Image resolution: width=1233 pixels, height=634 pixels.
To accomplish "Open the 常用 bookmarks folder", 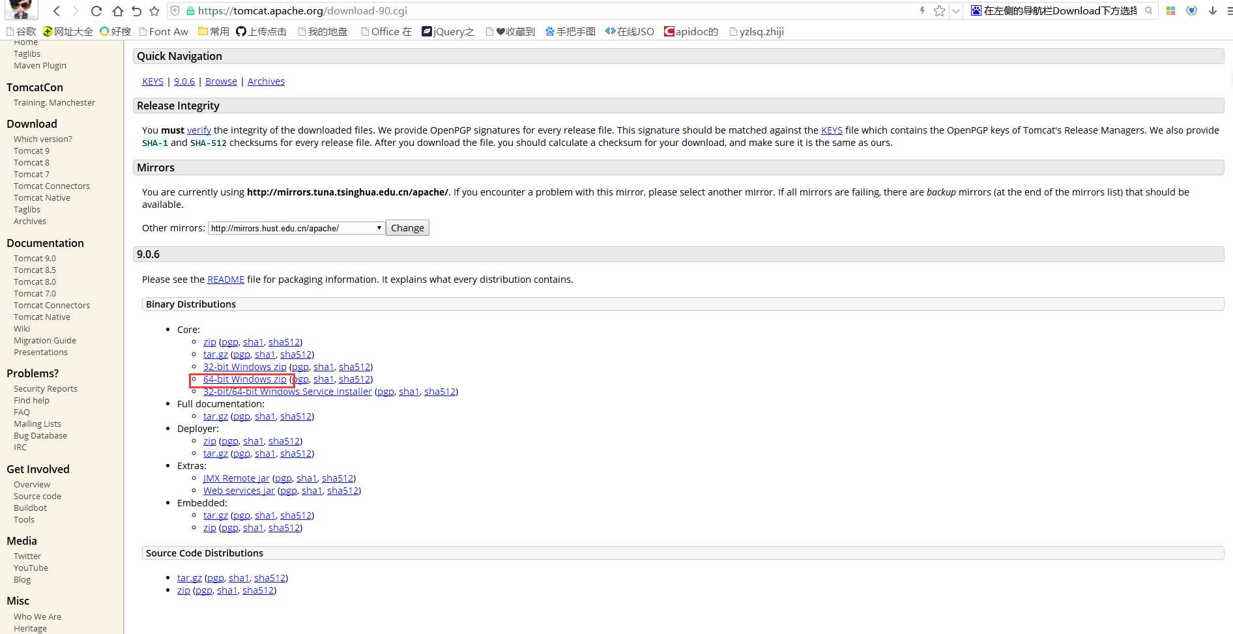I will 214,31.
